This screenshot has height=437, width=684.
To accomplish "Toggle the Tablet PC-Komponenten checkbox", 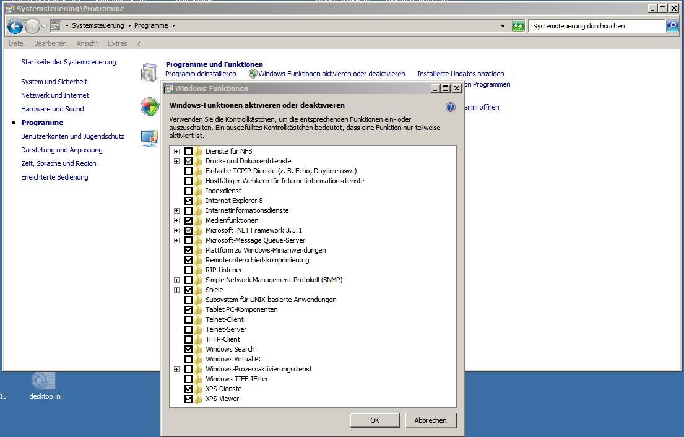I will pos(188,309).
